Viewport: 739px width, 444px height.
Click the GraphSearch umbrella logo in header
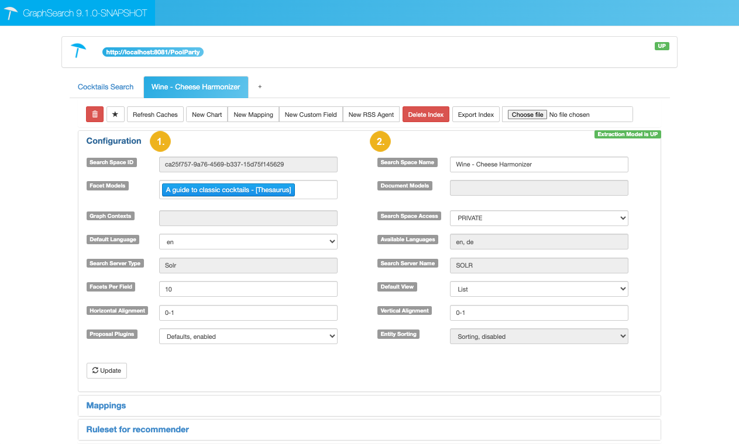tap(11, 13)
